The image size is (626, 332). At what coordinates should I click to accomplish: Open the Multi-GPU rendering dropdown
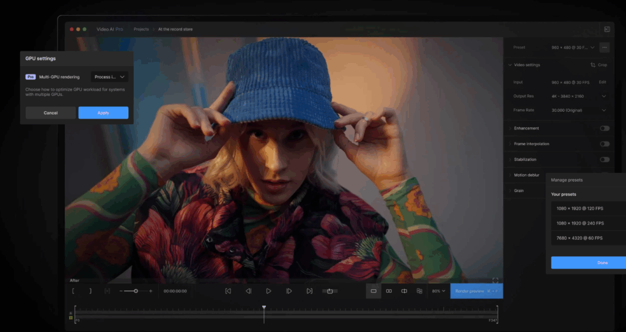pyautogui.click(x=110, y=76)
